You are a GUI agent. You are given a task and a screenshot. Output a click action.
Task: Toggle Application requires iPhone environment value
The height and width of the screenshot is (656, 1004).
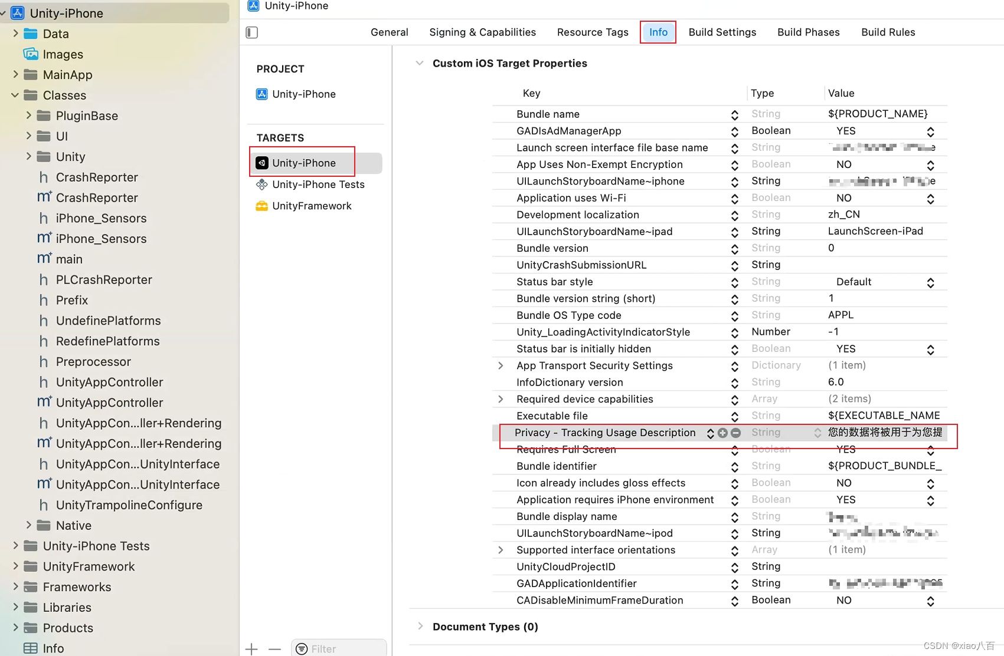[x=931, y=500]
